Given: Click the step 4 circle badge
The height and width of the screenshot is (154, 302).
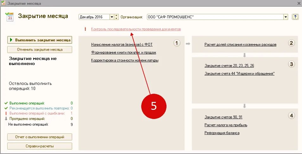Looking at the screenshot, I should tap(292, 115).
